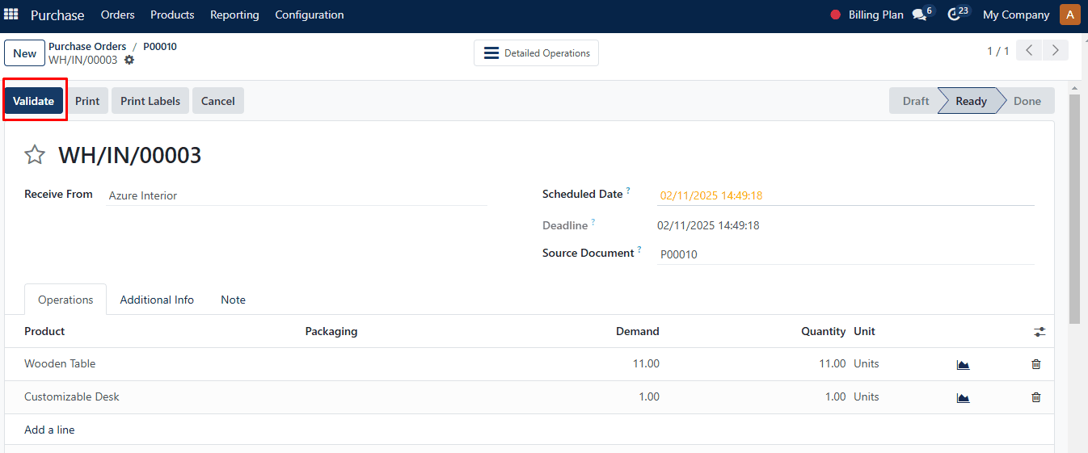Click the Purchase app title
The width and height of the screenshot is (1088, 453).
[57, 15]
